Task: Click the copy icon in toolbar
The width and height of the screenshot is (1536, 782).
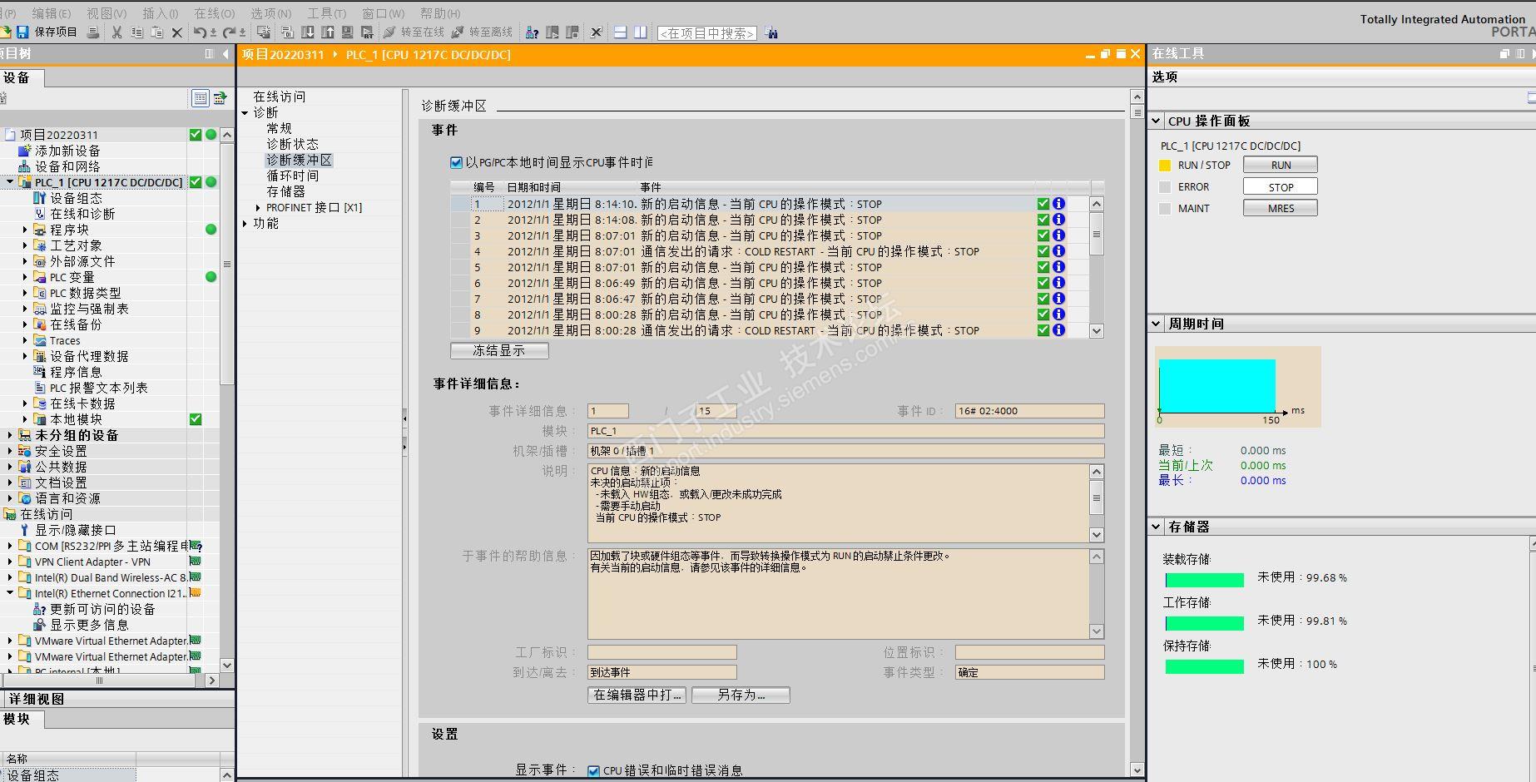Action: click(136, 32)
